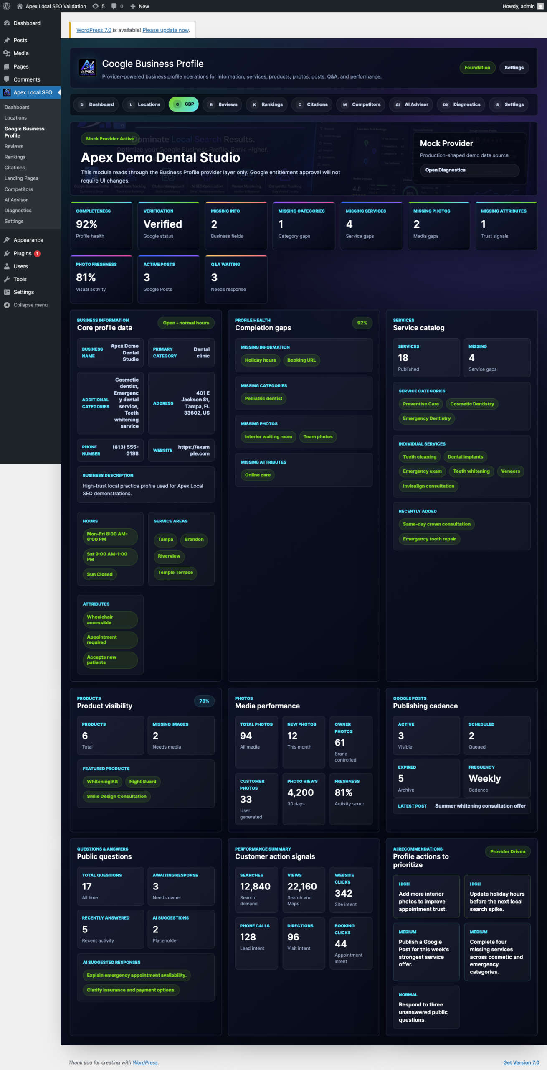Screen dimensions: 547x1070
Task: Click the Tools wrench menu icon
Action: pyautogui.click(x=7, y=279)
